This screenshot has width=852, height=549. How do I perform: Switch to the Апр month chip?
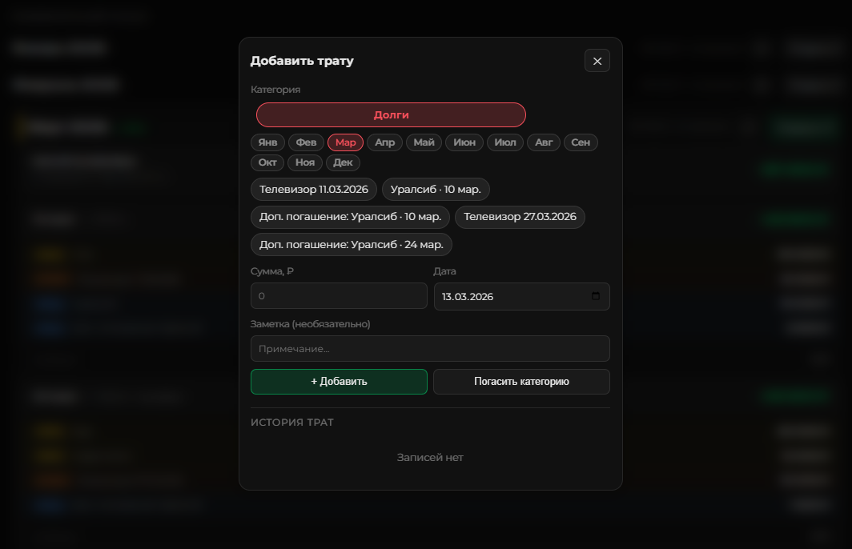click(x=384, y=142)
